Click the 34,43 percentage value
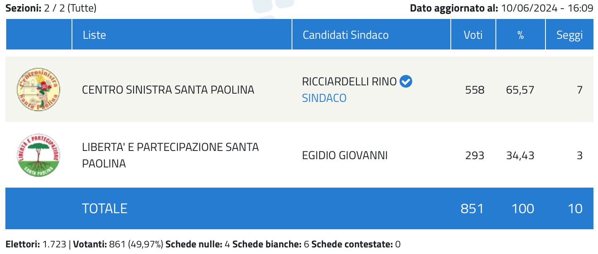 [x=520, y=155]
